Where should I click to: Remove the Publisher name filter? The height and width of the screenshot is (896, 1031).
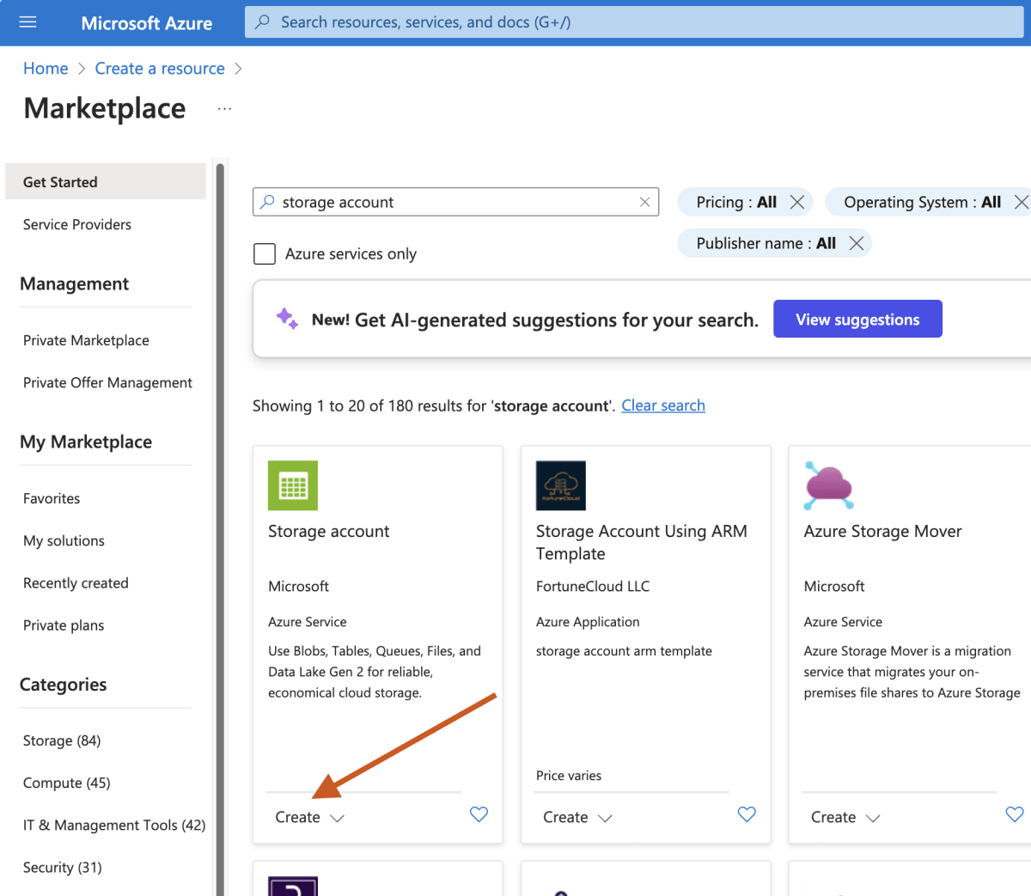pos(856,243)
